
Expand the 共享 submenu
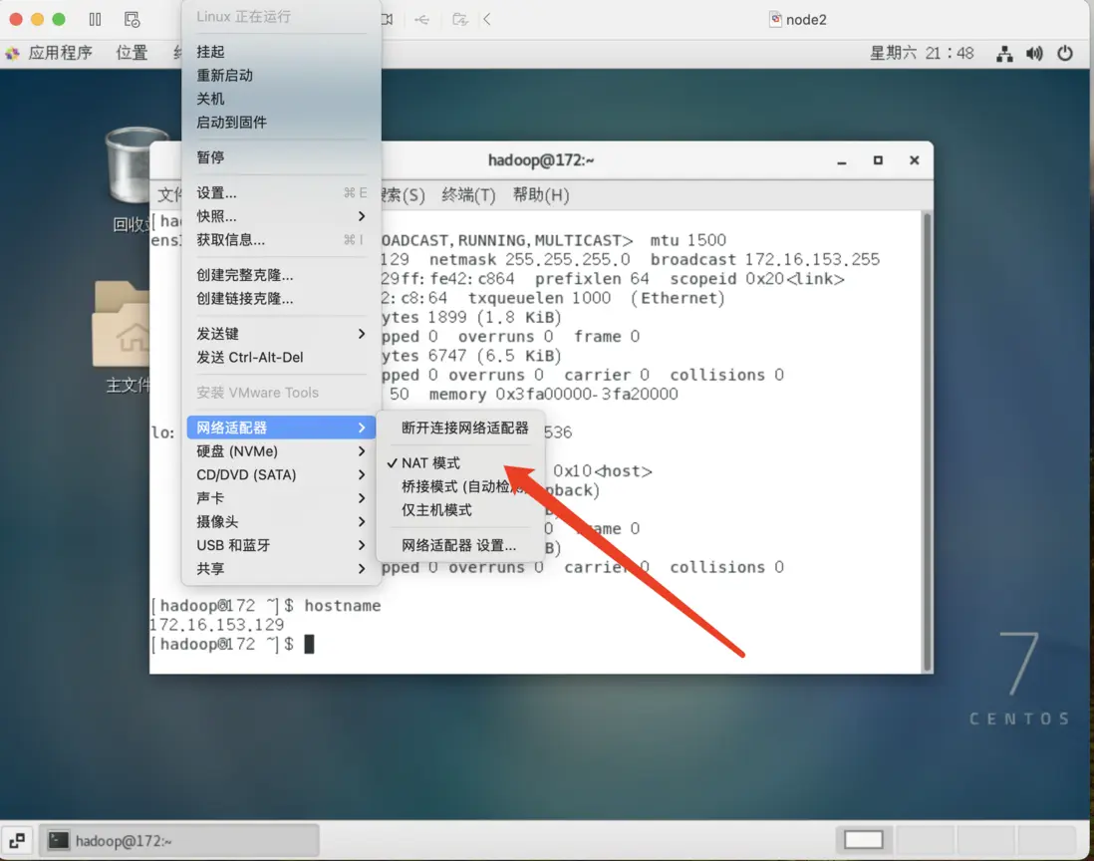point(281,569)
